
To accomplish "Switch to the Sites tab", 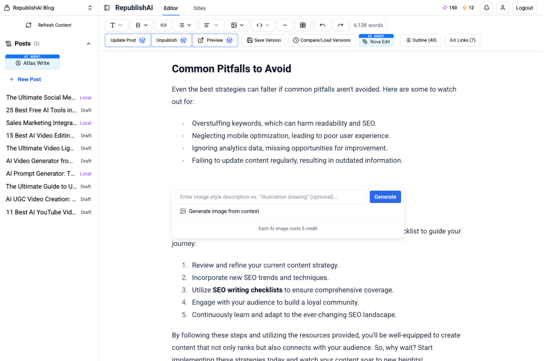I will (x=199, y=8).
